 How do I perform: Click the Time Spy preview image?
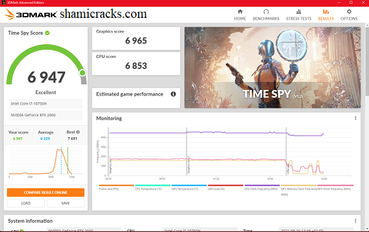point(272,68)
